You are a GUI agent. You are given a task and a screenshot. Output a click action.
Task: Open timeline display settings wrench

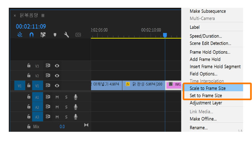[x=66, y=35]
